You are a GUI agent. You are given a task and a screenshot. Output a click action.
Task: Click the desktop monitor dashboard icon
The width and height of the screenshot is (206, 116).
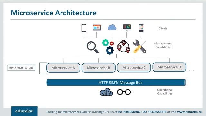(127, 28)
